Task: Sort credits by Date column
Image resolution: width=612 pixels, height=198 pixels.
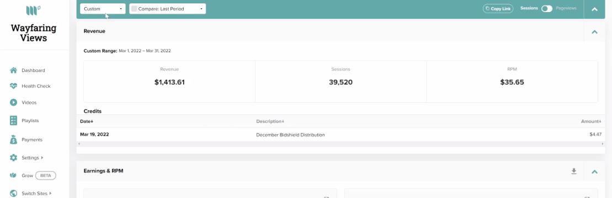Action: tap(87, 122)
